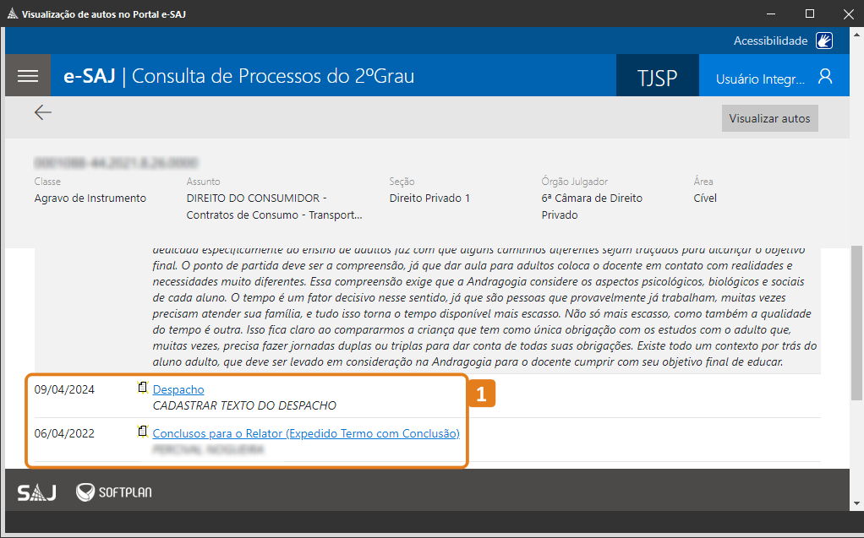Click the Softplan logo in footer
The image size is (864, 538).
click(114, 492)
